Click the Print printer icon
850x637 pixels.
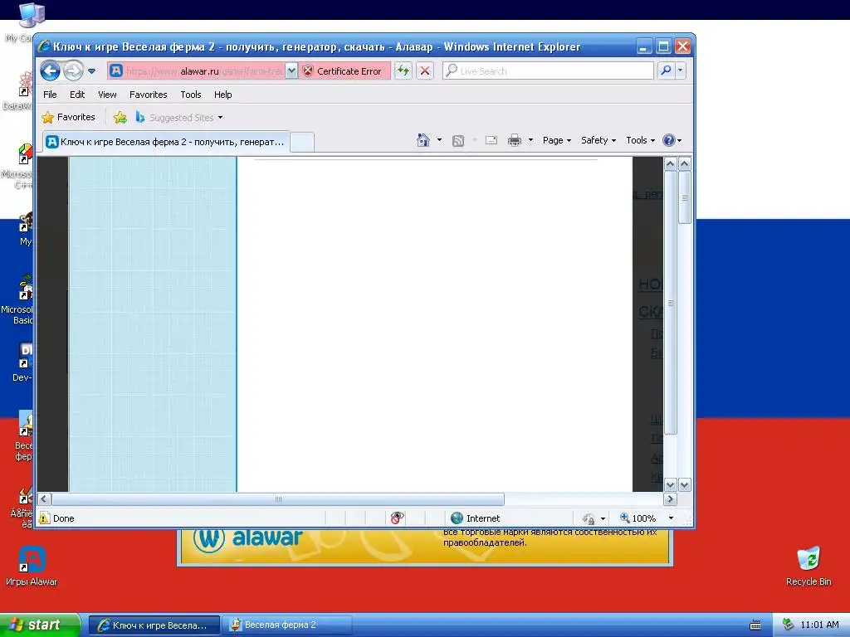[515, 140]
